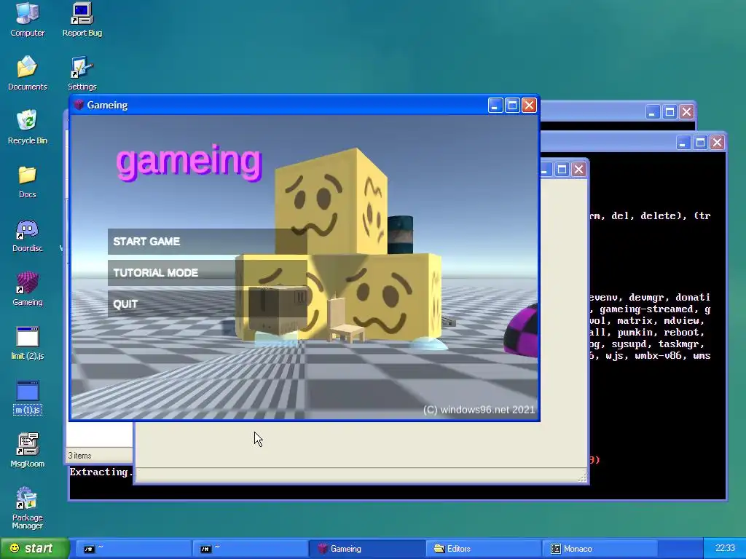Open the Docs folder on desktop
The height and width of the screenshot is (559, 746).
(27, 181)
